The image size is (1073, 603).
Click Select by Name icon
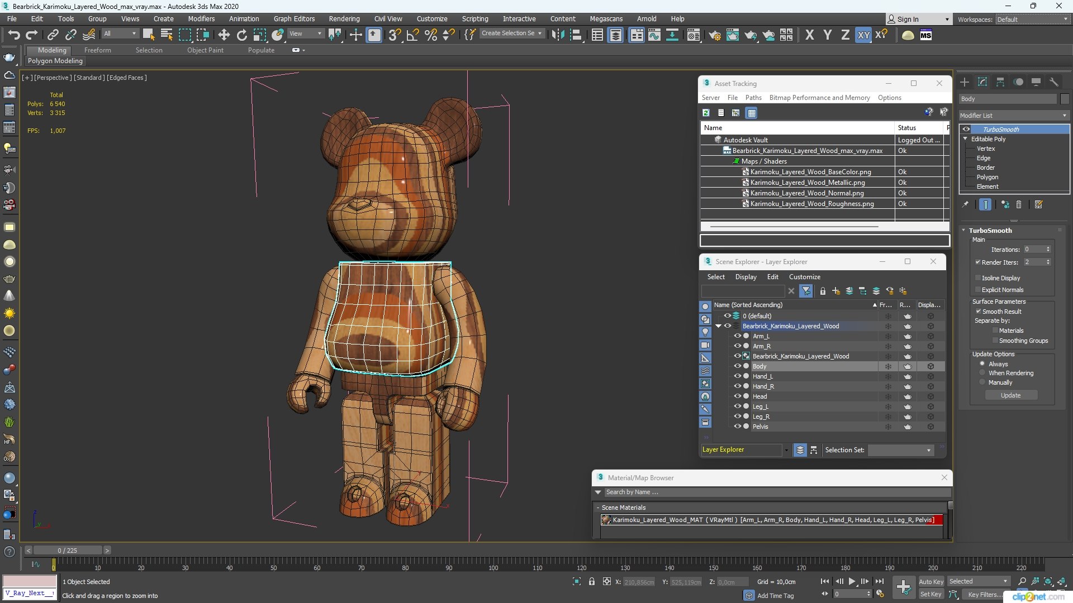pos(166,35)
